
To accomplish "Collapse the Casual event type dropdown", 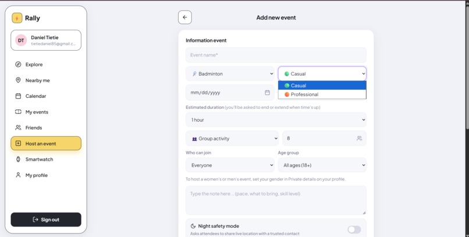I will pyautogui.click(x=322, y=73).
